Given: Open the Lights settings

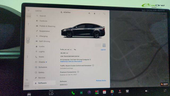Looking at the screenshot, I should (x=40, y=51).
